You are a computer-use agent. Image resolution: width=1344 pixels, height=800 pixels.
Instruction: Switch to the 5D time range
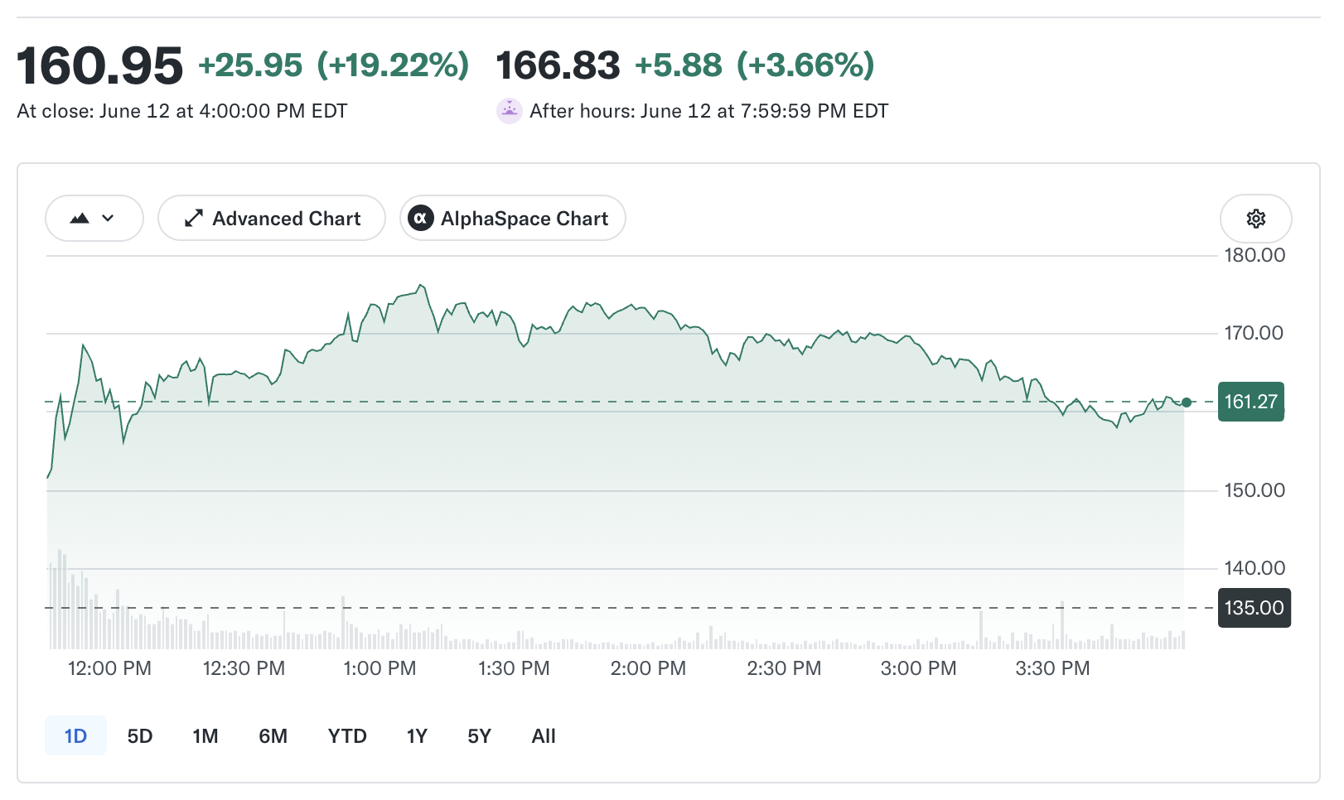point(140,736)
